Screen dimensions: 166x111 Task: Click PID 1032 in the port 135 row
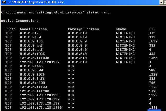[x=153, y=41]
